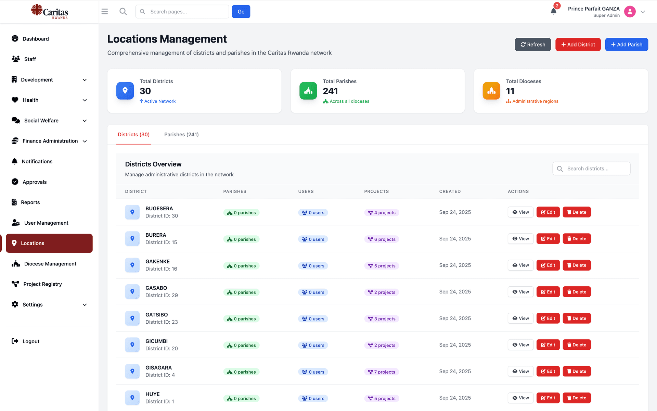Screen dimensions: 657x411
Task: Open Staff in the sidebar
Action: click(x=49, y=59)
